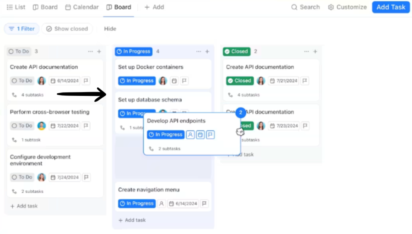The image size is (412, 234).
Task: Click the flag icon on Set up Docker containers
Action: click(x=184, y=81)
